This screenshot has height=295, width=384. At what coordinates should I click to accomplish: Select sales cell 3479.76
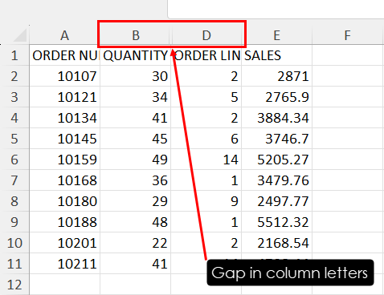click(276, 180)
